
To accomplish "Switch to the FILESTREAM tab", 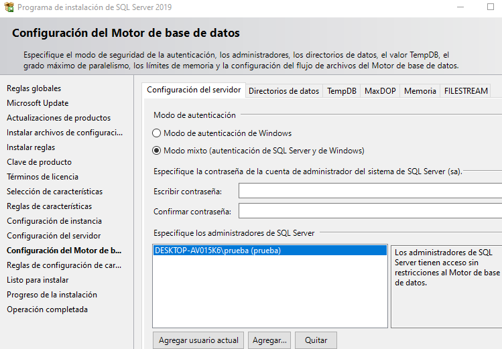I will click(466, 91).
